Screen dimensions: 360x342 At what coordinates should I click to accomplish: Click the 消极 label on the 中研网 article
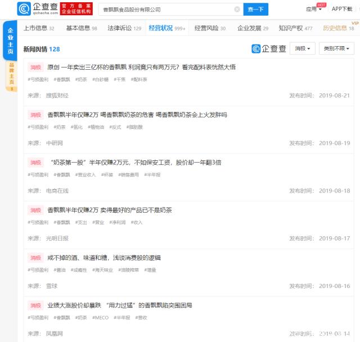(35, 115)
